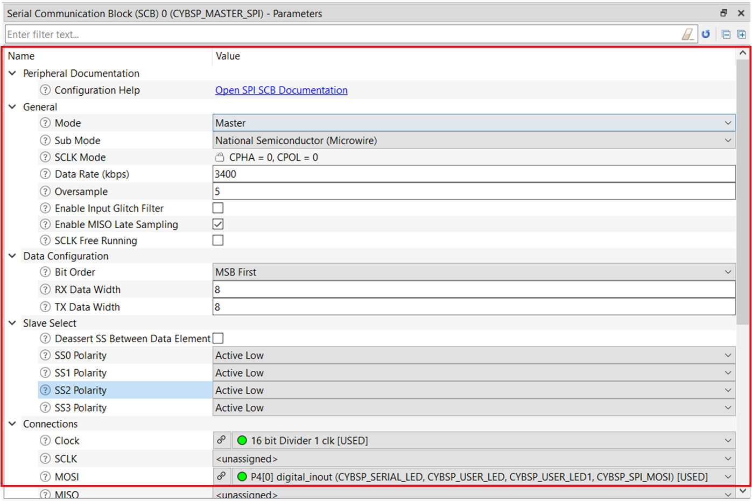
Task: Collapse the Connections group
Action: point(12,424)
